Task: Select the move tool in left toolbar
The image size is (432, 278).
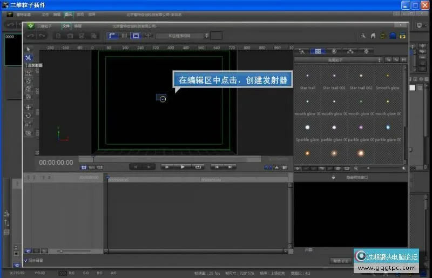Action: (29, 107)
